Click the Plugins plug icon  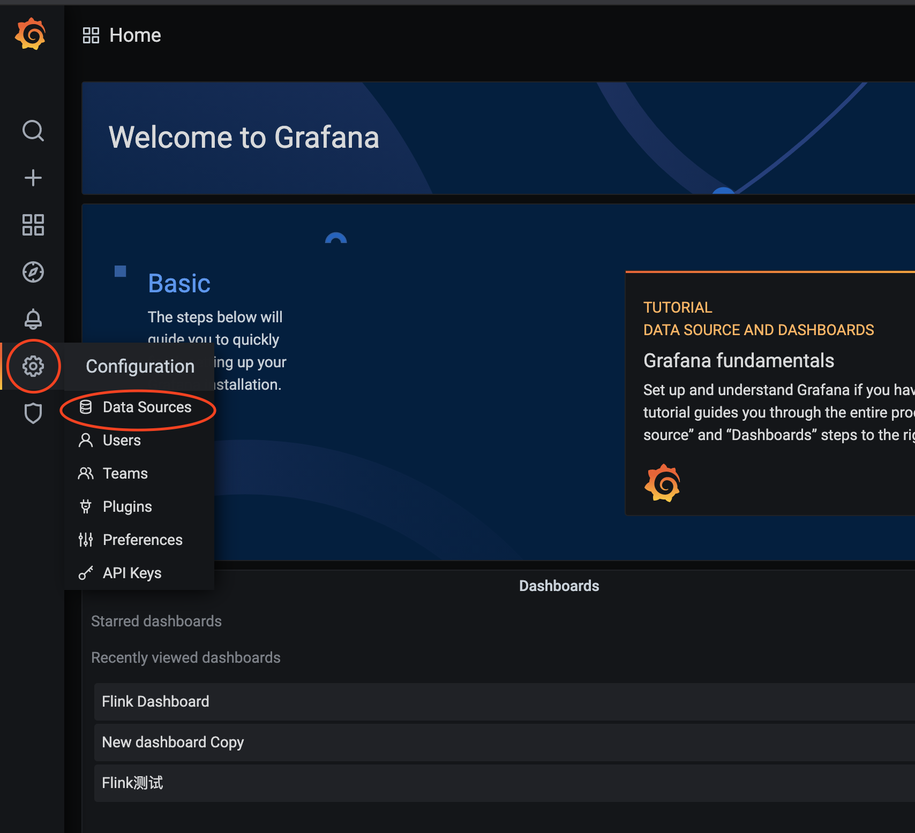(86, 506)
